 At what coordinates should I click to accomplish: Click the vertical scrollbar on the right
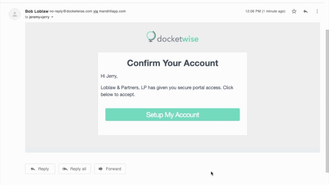coord(327,100)
